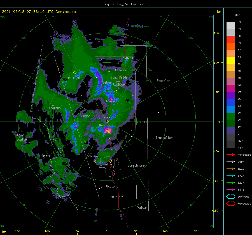Select the dark gray -10 dBZ swatch

(231, 144)
